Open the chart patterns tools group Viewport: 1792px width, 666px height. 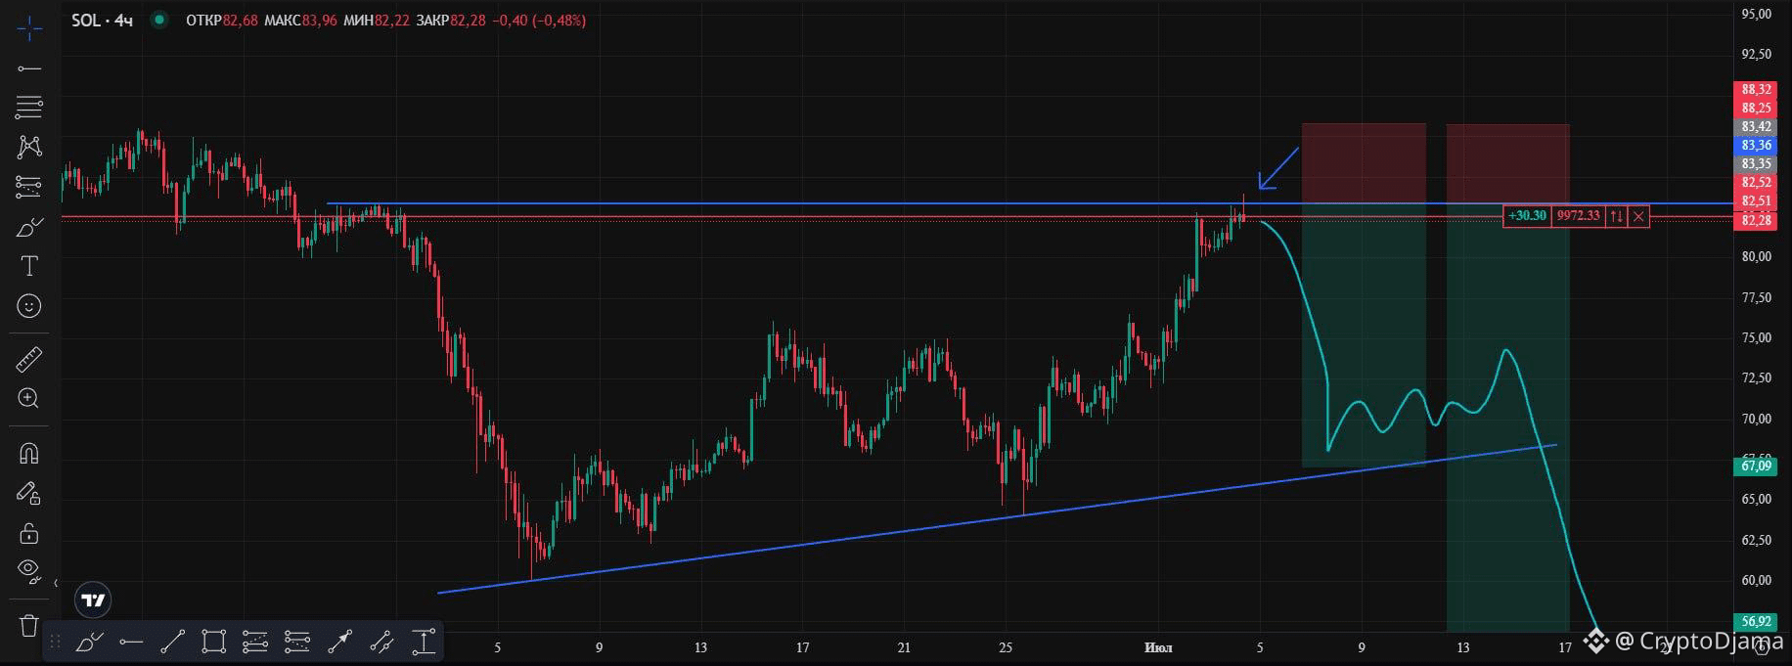coord(29,147)
